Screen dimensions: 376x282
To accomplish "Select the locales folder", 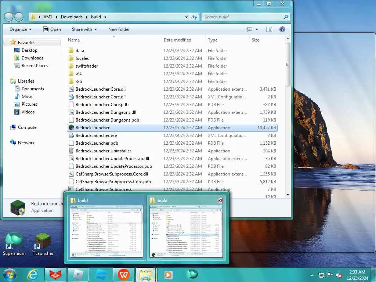I will pyautogui.click(x=172, y=58).
